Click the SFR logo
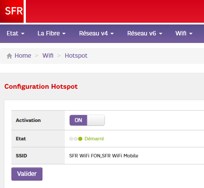Image resolution: width=204 pixels, height=188 pixels. point(12,11)
